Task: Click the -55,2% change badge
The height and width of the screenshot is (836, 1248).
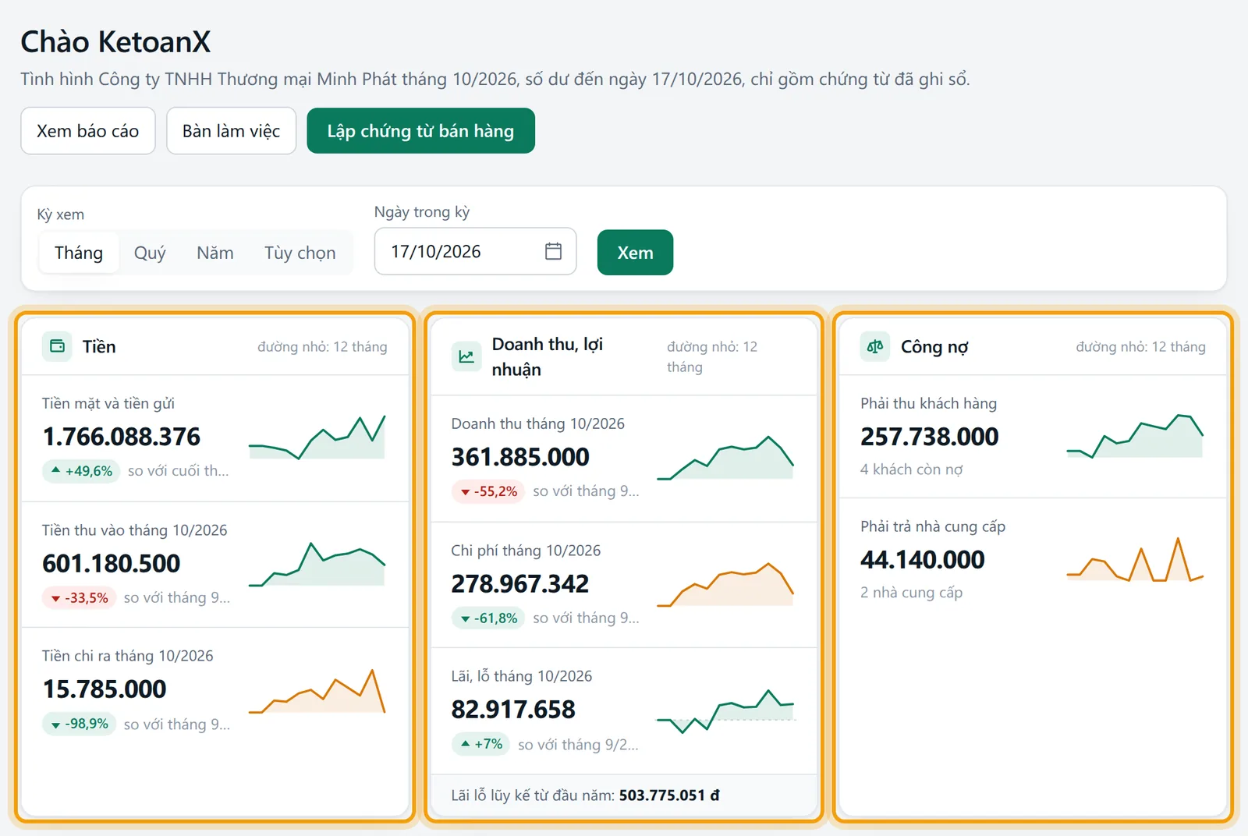Action: (x=488, y=491)
